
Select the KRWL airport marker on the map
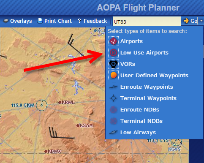[x=60, y=102]
